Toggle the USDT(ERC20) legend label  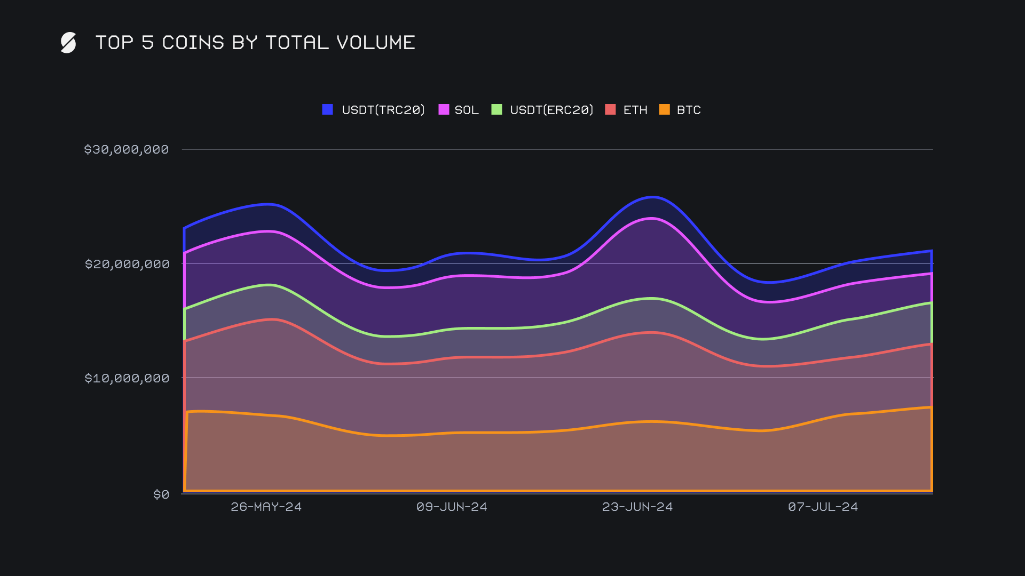click(x=551, y=110)
